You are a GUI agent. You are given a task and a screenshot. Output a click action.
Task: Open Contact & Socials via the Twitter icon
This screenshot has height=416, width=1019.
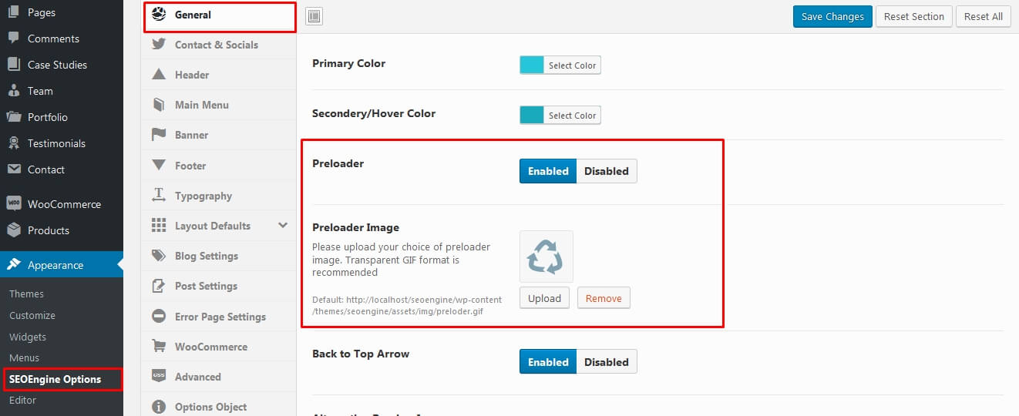coord(159,45)
